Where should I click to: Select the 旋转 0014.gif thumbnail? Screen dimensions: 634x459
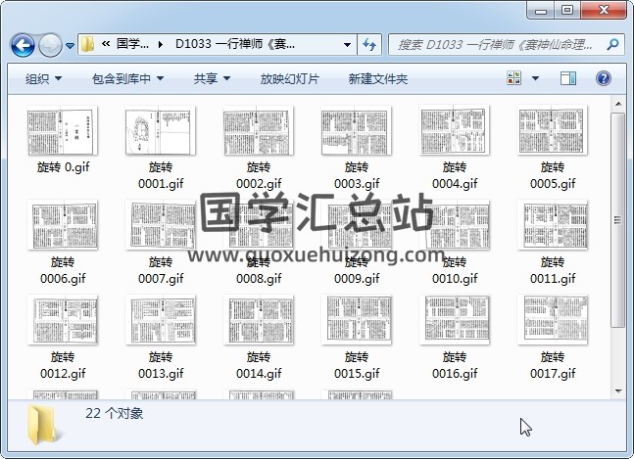(259, 320)
